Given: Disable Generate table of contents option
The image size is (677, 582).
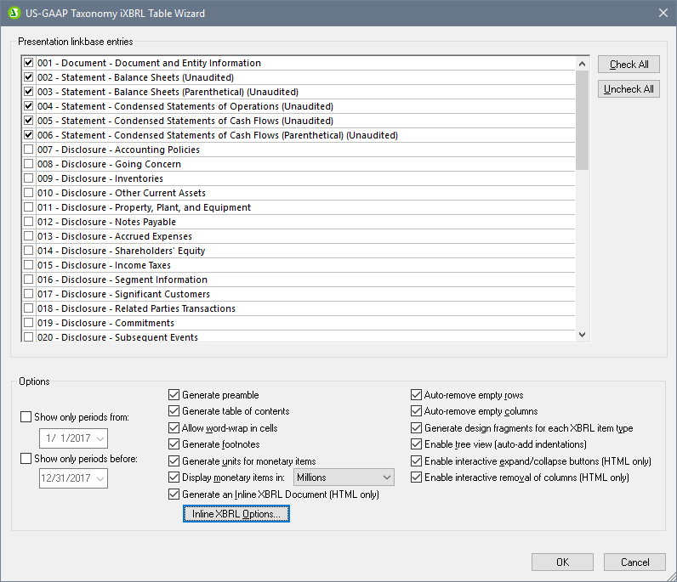Looking at the screenshot, I should point(174,411).
